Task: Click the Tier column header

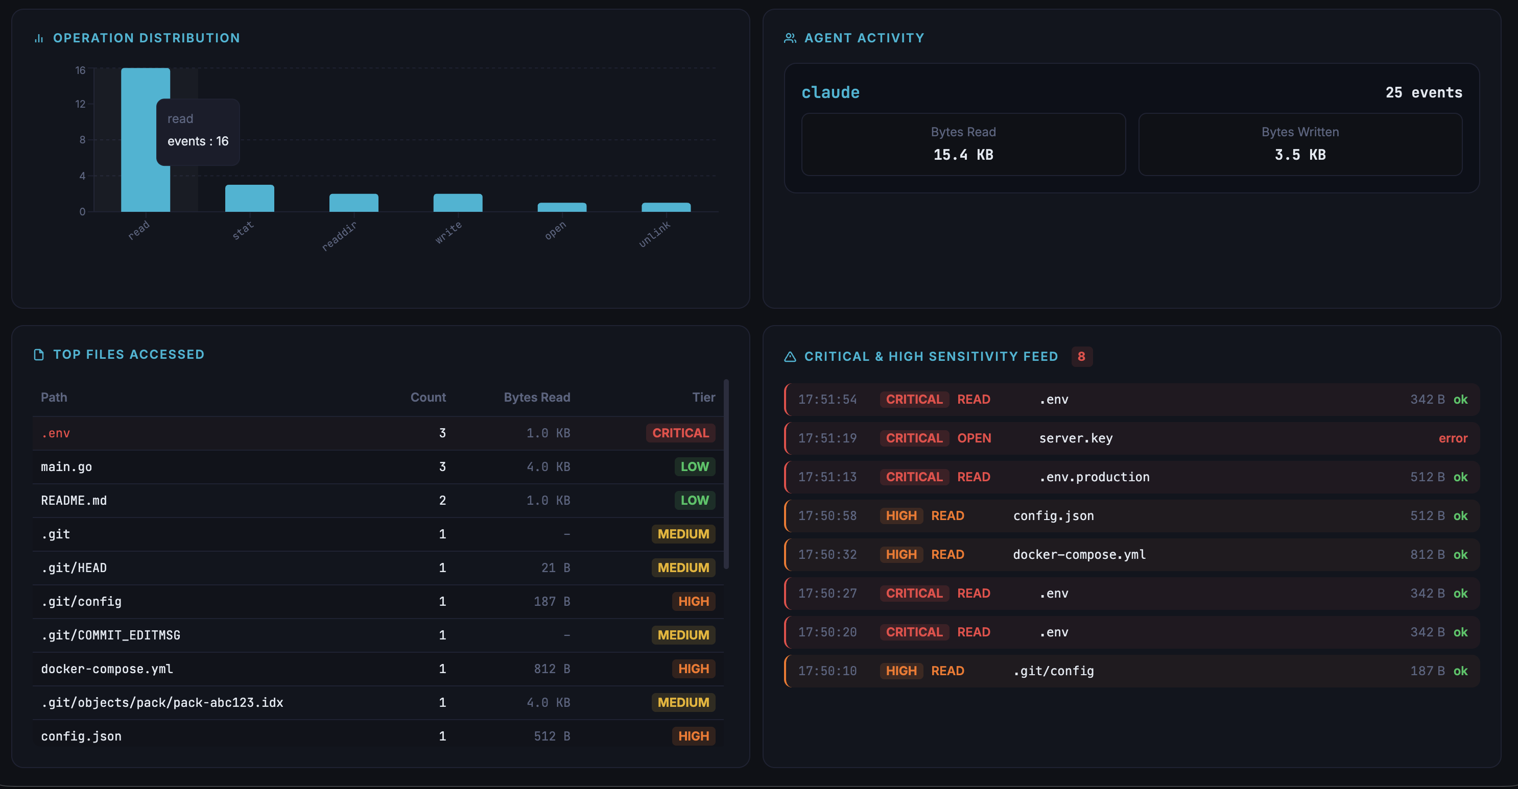Action: [704, 398]
